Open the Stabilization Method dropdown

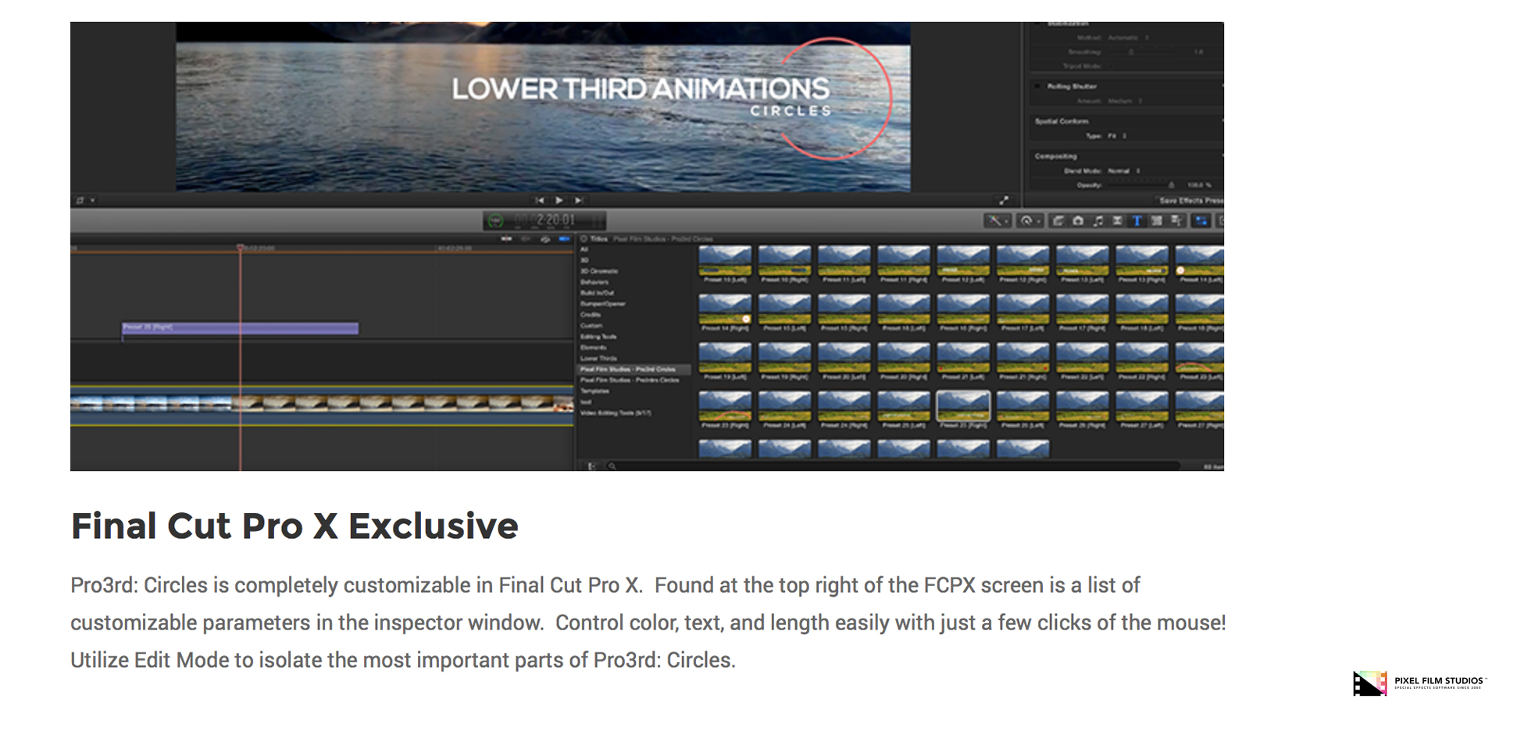(x=1129, y=37)
